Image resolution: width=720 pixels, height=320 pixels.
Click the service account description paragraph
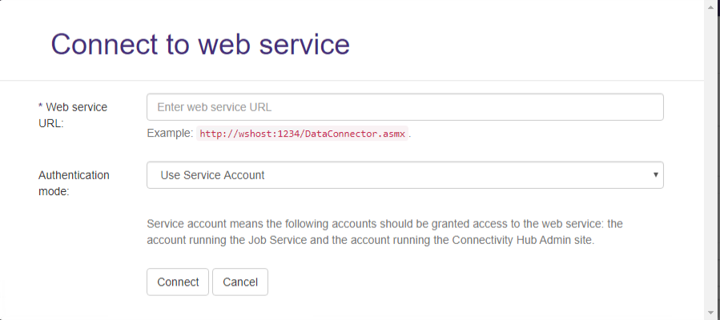click(x=396, y=231)
